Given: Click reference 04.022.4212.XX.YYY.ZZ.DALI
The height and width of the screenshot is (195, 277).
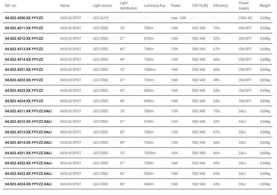Looking at the screenshot, I should tap(28, 122).
